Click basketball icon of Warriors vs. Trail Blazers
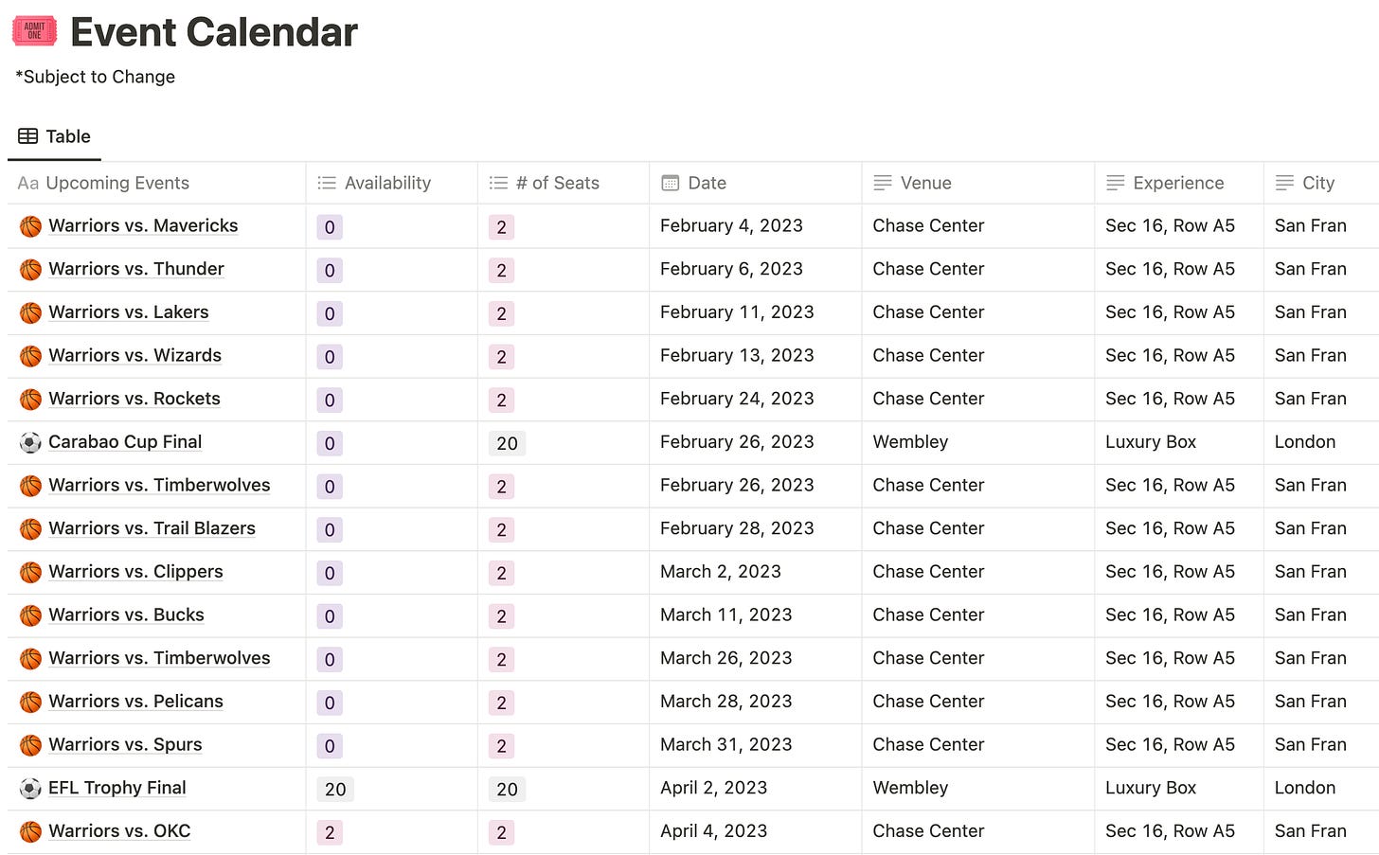The width and height of the screenshot is (1379, 855). (x=30, y=529)
